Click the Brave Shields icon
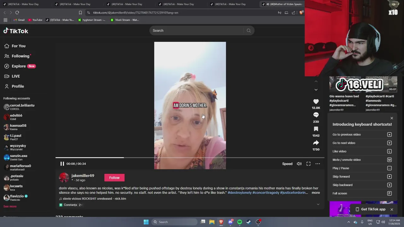Image resolution: width=404 pixels, height=227 pixels. click(x=301, y=13)
